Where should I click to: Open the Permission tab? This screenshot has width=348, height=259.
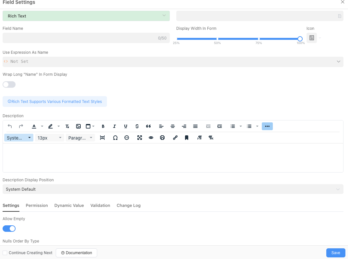pyautogui.click(x=37, y=205)
